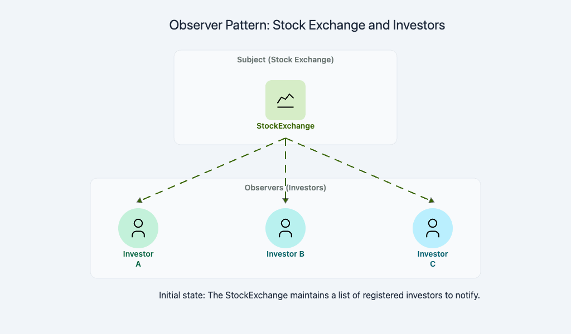Click the "Observers (Investors)" group heading
This screenshot has width=571, height=334.
(285, 188)
